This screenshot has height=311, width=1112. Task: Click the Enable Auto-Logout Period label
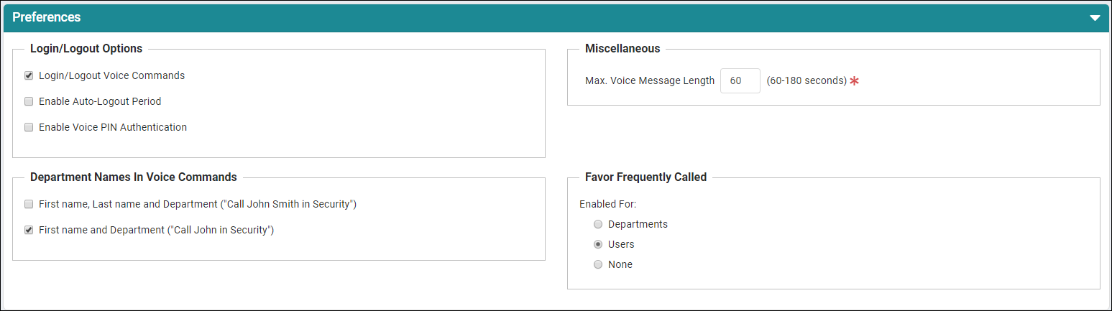(x=100, y=101)
